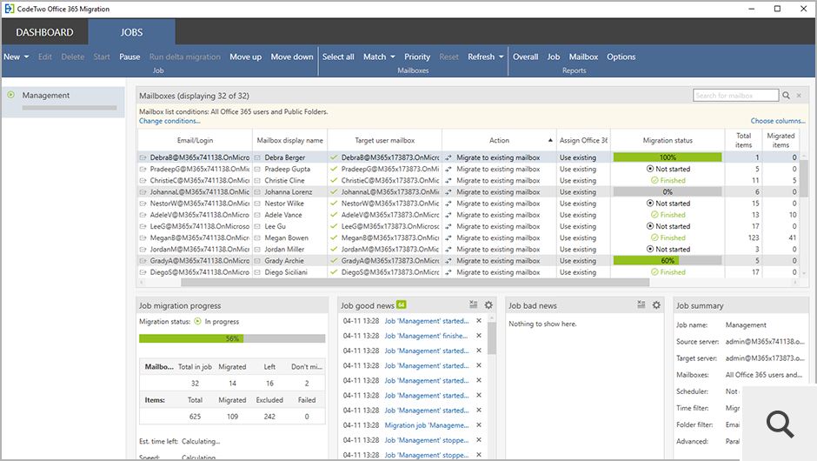Sort by the Action column header
817x461 pixels.
click(x=499, y=140)
